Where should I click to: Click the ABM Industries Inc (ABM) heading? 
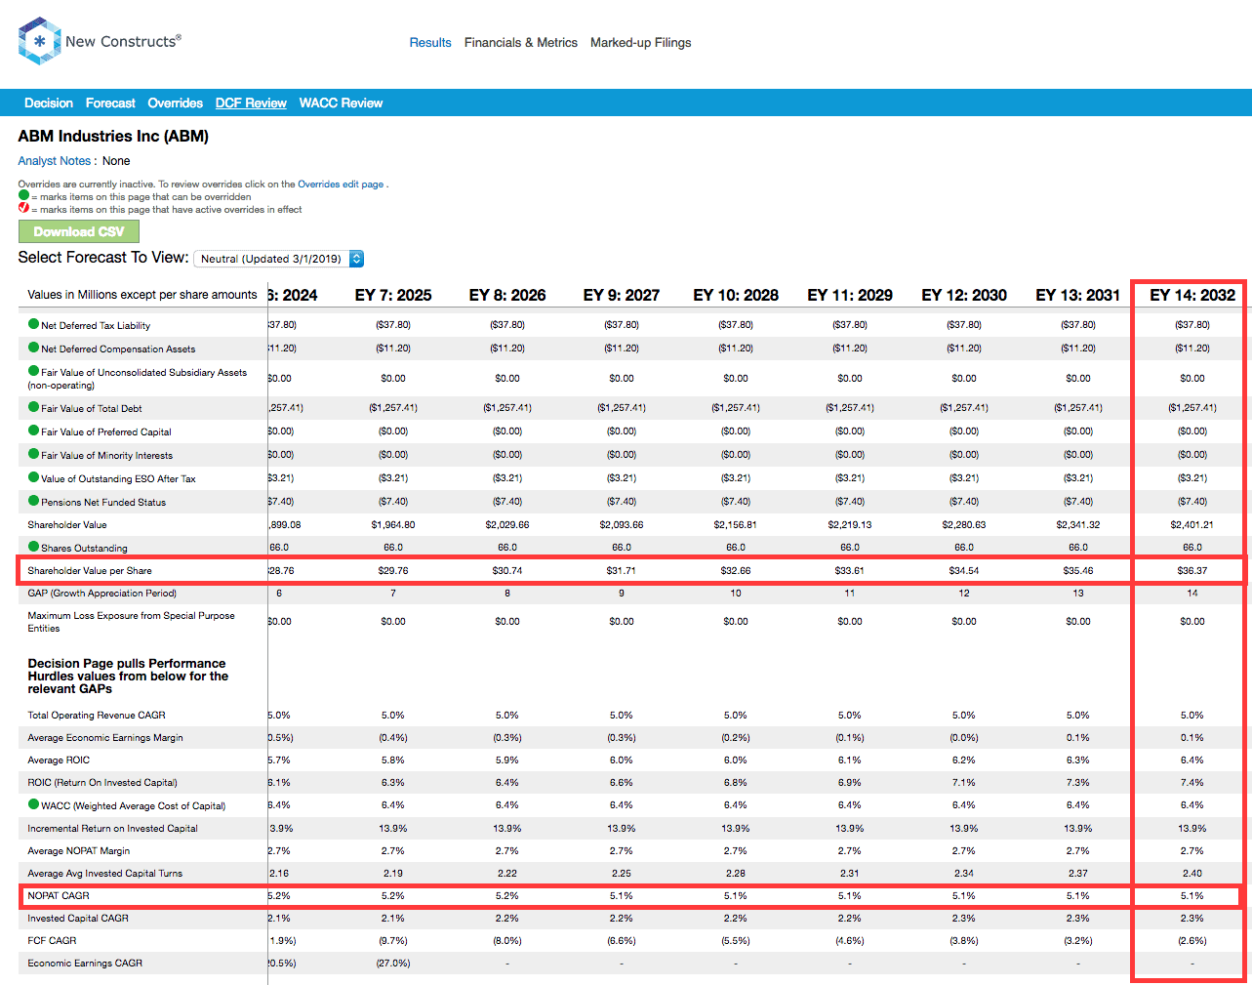[113, 136]
